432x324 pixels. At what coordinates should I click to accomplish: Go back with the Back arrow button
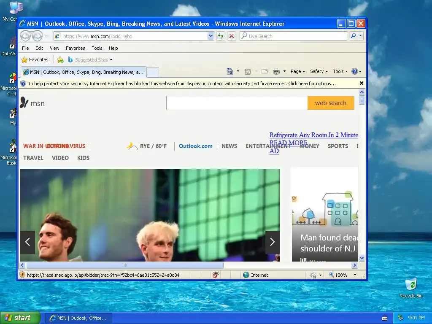coord(26,36)
